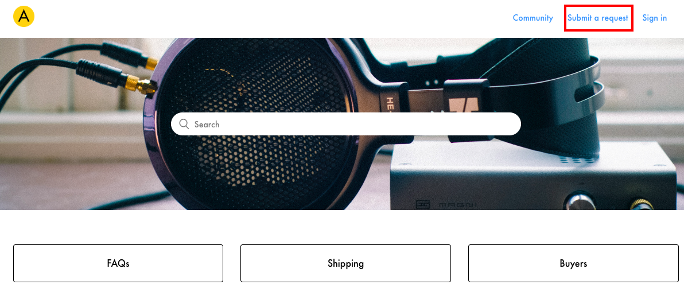Image resolution: width=684 pixels, height=296 pixels.
Task: View Shipping help articles
Action: [x=345, y=263]
